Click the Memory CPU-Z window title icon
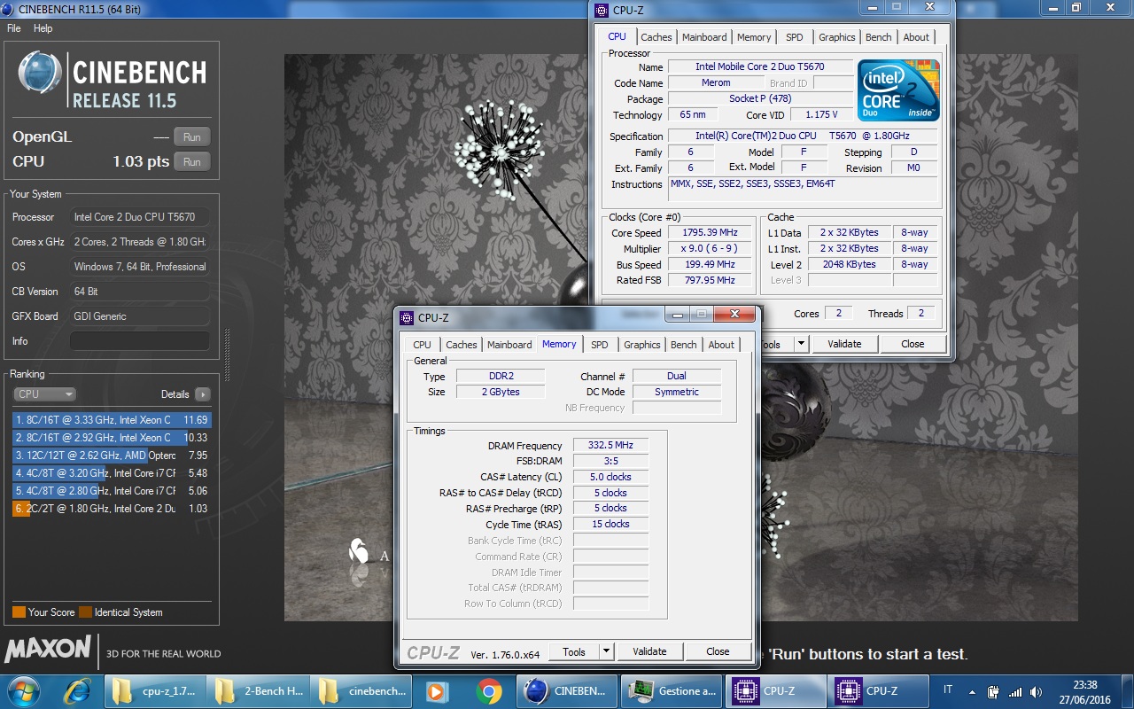The width and height of the screenshot is (1134, 709). (x=407, y=317)
